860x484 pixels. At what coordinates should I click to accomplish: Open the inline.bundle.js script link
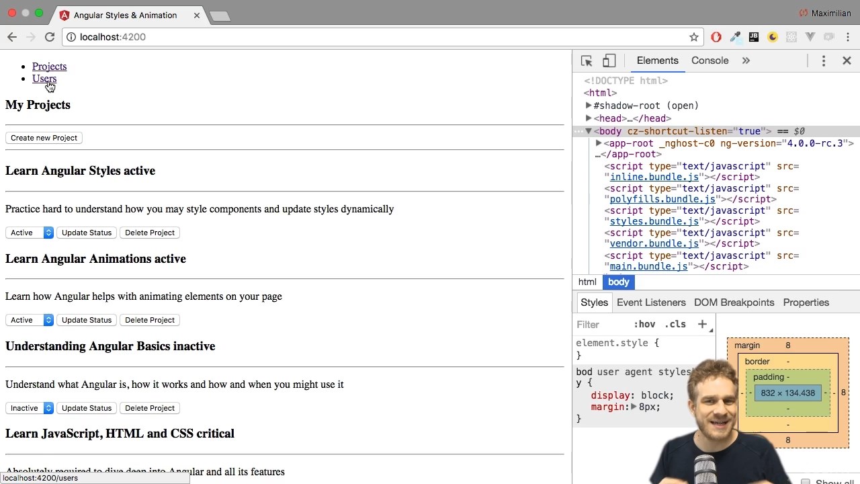coord(654,177)
